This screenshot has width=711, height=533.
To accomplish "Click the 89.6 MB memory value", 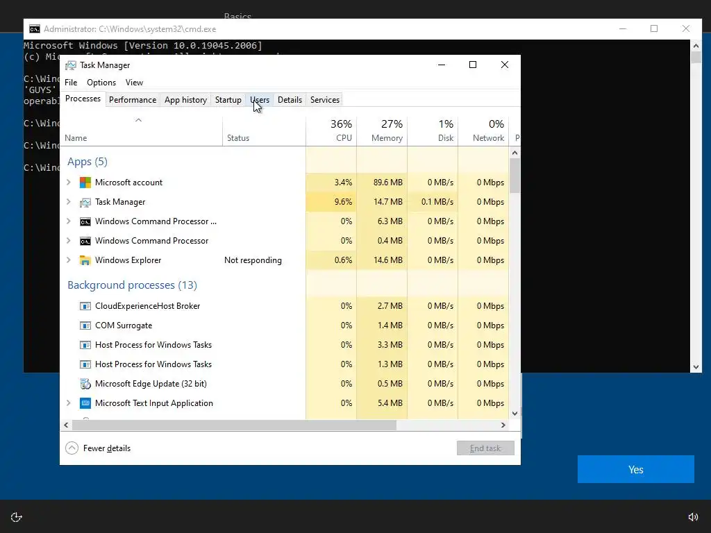I will tap(387, 183).
